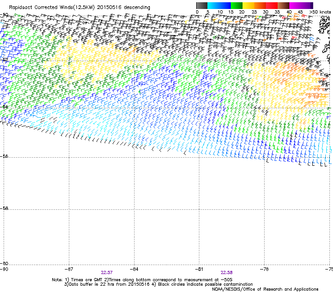Click the -56 latitude axis label

[4, 156]
